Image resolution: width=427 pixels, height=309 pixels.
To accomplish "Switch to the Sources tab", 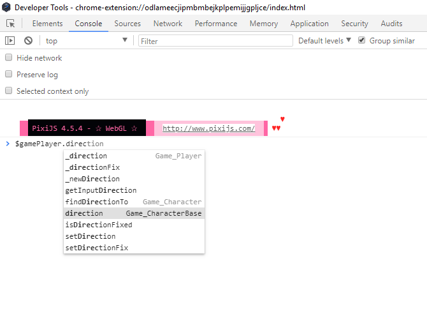I will point(127,24).
